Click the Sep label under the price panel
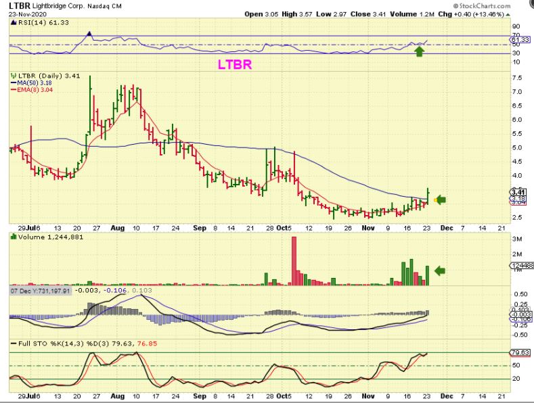 click(x=200, y=228)
